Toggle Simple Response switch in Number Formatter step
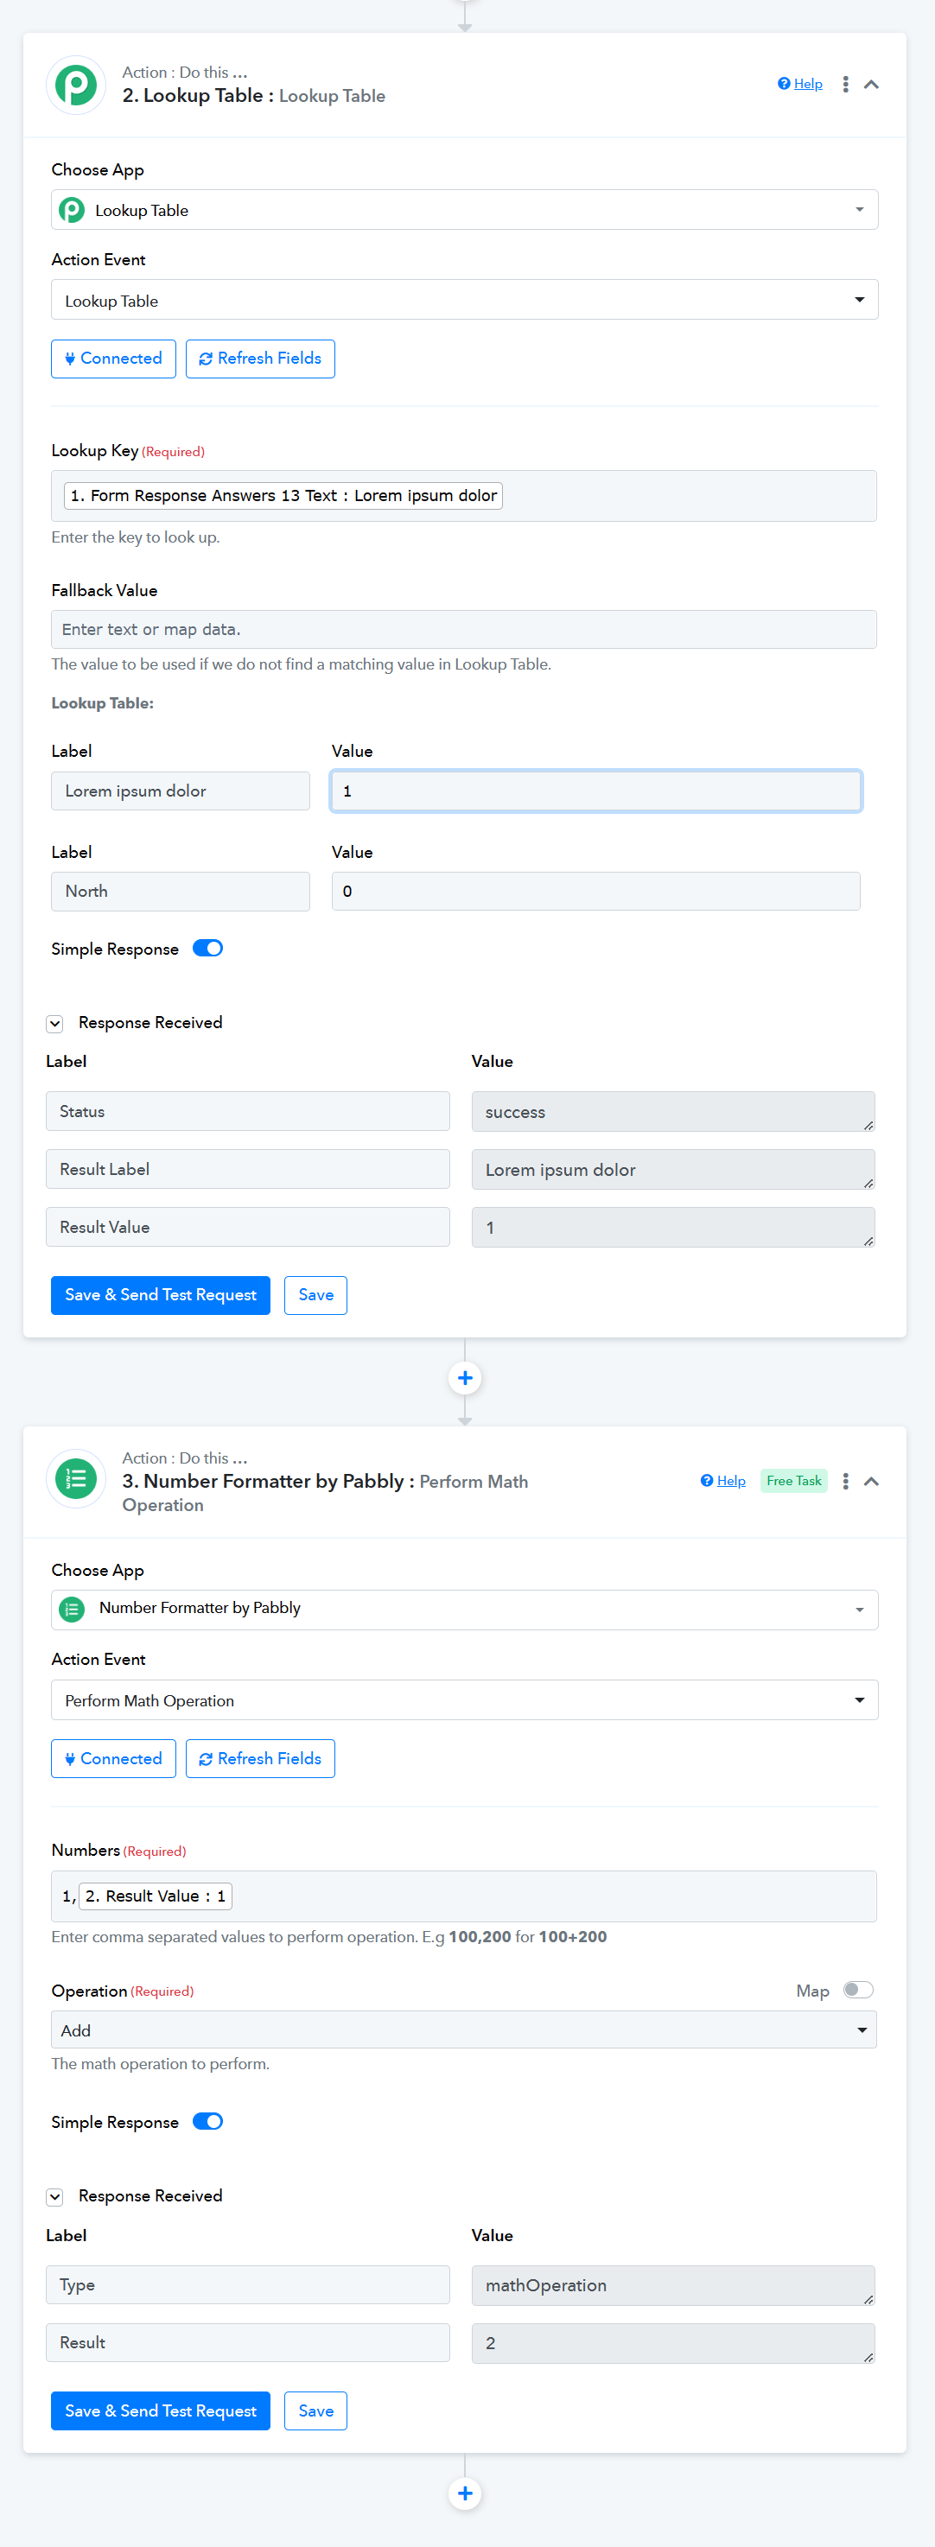Screen dimensions: 935x2547 tap(207, 2122)
